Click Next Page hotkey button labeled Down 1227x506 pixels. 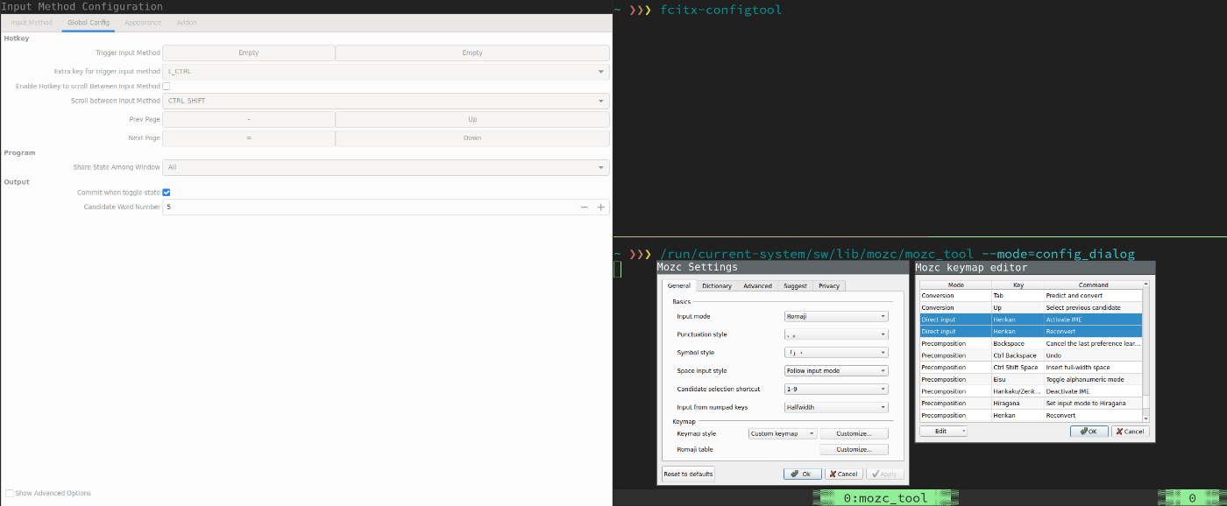tap(472, 138)
